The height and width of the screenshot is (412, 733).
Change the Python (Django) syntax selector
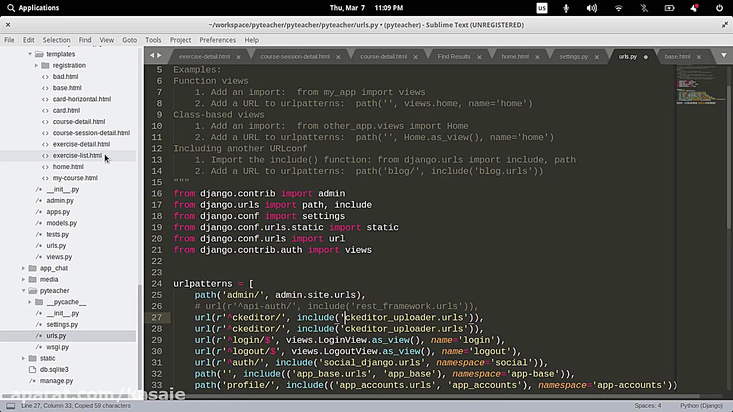pyautogui.click(x=701, y=406)
